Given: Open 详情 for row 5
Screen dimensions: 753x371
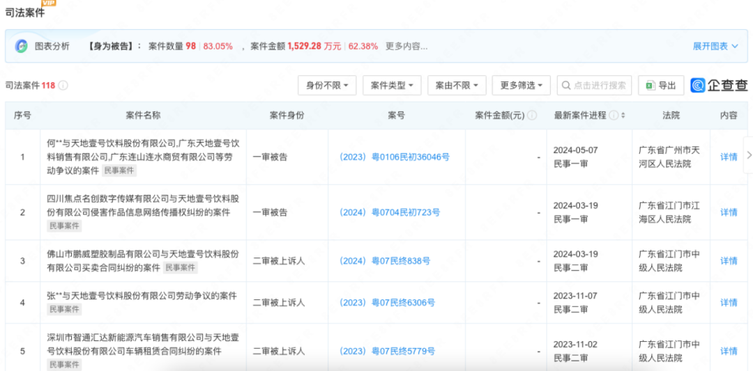Looking at the screenshot, I should [729, 351].
